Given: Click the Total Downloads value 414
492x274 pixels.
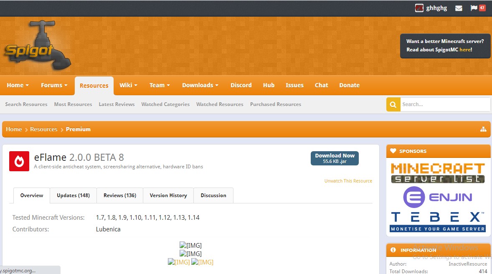Looking at the screenshot, I should pyautogui.click(x=483, y=271).
